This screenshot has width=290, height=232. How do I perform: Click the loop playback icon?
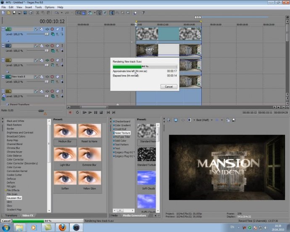point(77,112)
